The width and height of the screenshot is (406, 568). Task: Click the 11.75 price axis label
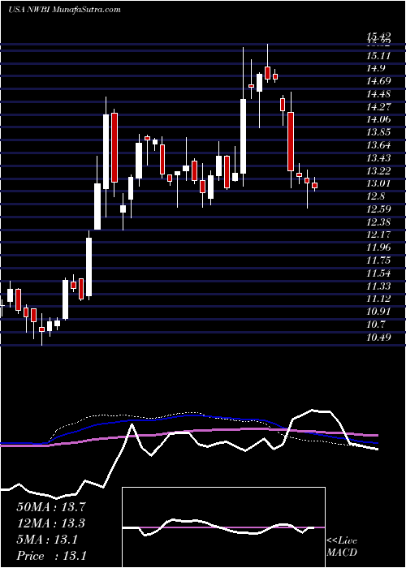point(378,260)
